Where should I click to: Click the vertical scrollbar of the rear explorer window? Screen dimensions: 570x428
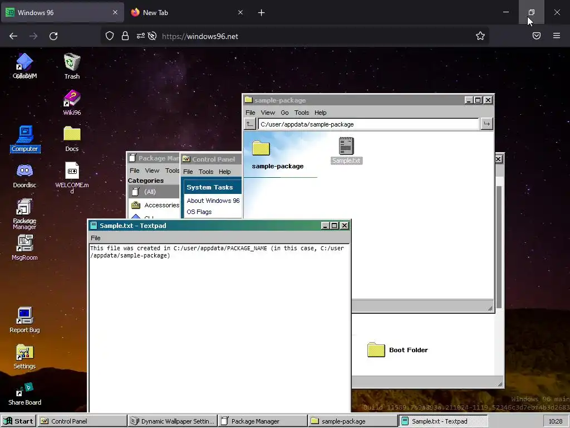499,247
